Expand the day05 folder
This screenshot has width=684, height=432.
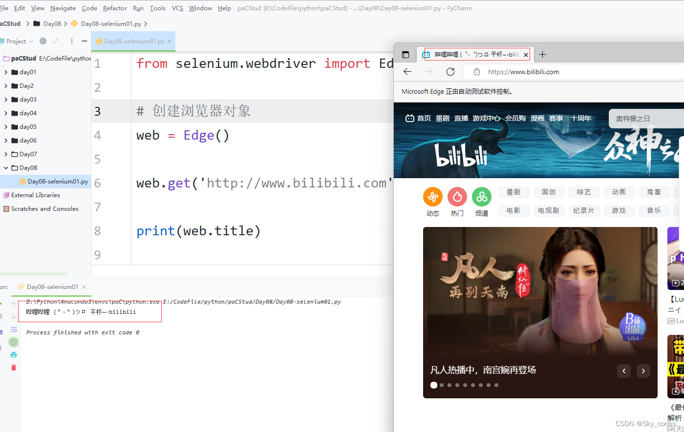tap(6, 127)
